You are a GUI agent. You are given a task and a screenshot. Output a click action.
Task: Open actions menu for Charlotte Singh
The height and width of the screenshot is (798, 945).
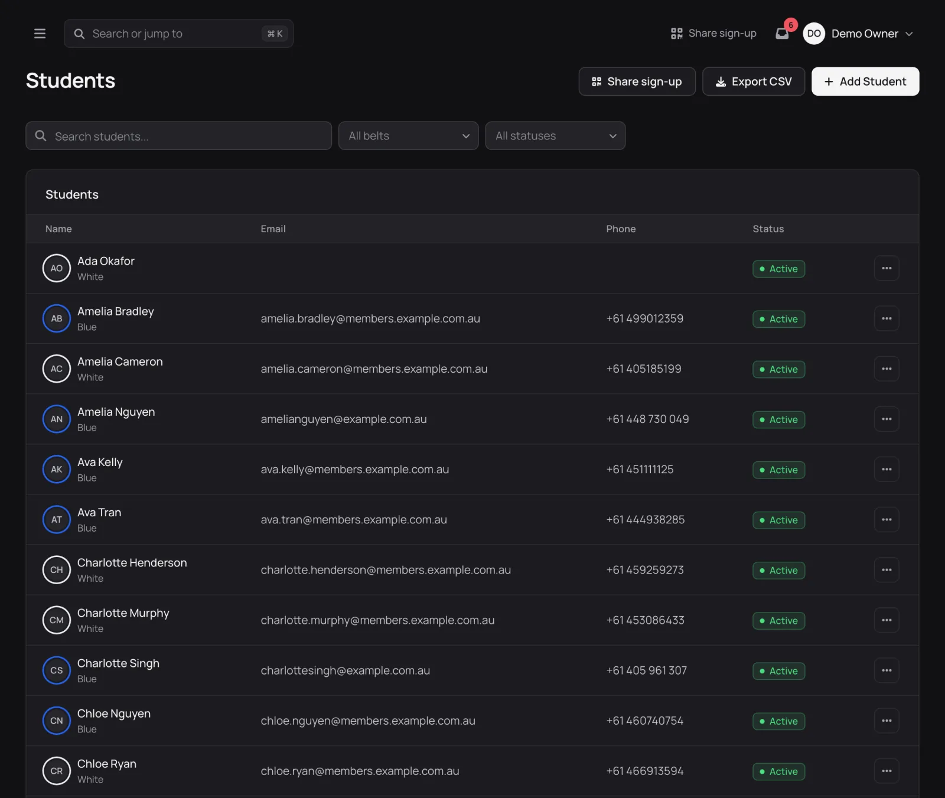coord(887,670)
